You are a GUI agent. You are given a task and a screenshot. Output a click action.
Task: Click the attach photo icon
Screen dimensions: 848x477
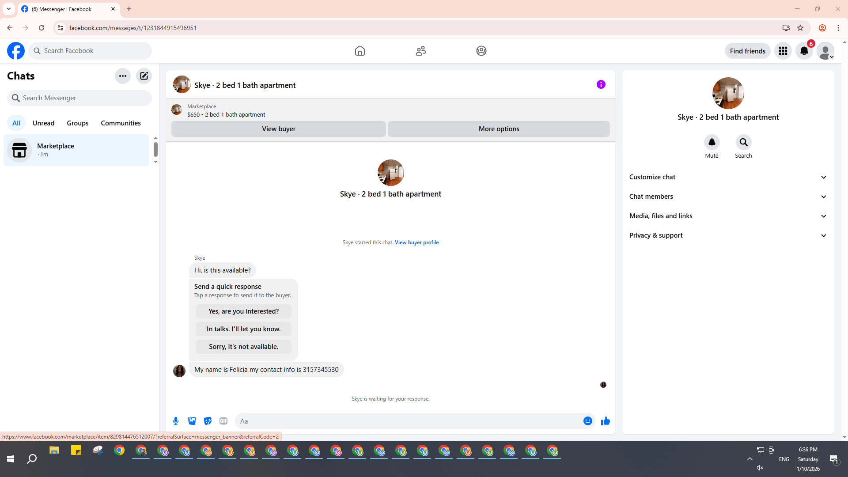pos(192,421)
